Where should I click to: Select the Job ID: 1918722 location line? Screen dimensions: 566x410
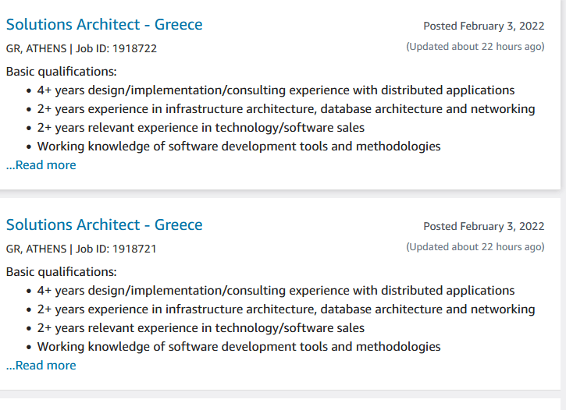(x=81, y=48)
